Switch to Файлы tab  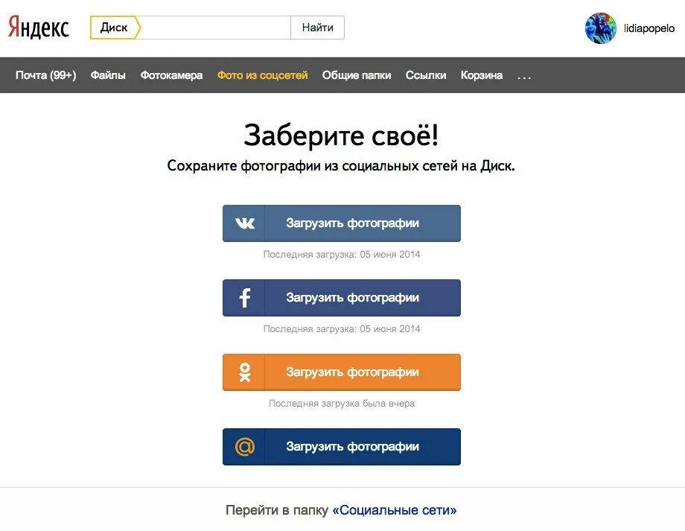[108, 75]
